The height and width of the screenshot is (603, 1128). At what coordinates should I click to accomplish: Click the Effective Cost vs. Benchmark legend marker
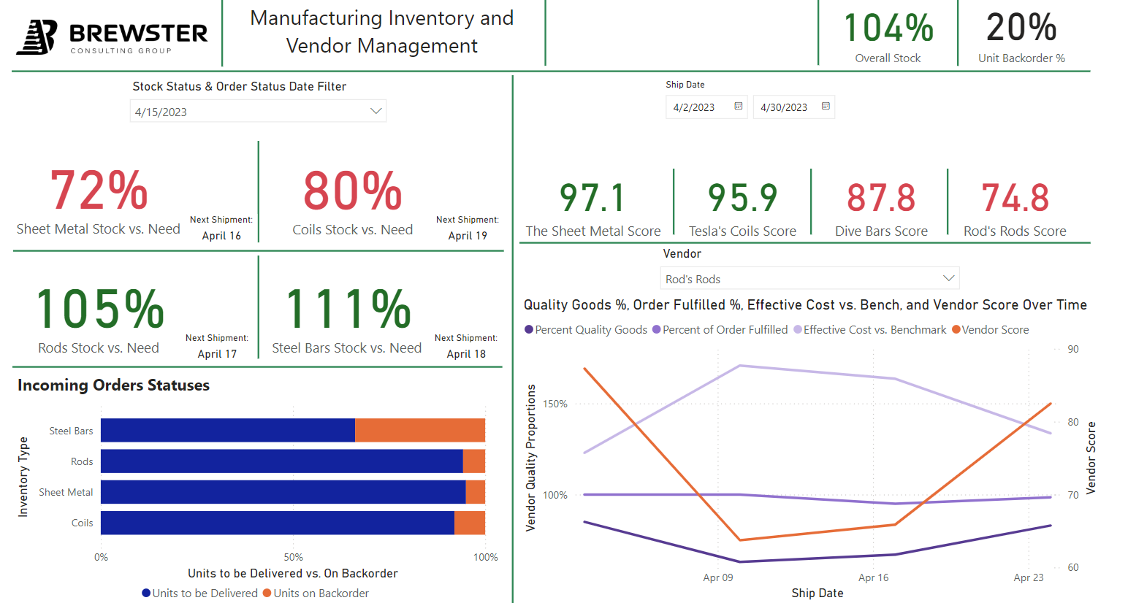click(797, 329)
